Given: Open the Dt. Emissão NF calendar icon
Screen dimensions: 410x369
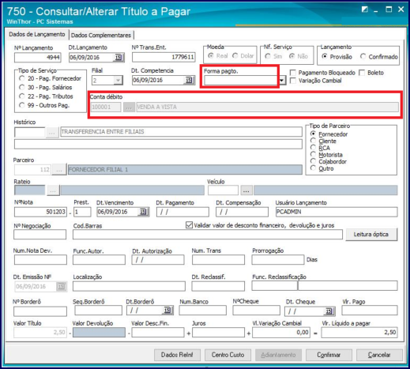Looking at the screenshot, I should pos(61,287).
